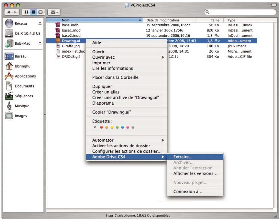
Task: Click the base.indb file icon
Action: (x=58, y=25)
